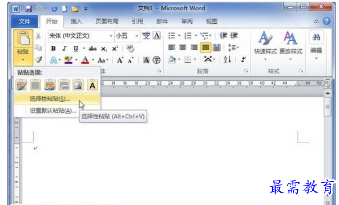Expand the bullets list dropdown arrow
This screenshot has width=339, height=205.
click(179, 36)
